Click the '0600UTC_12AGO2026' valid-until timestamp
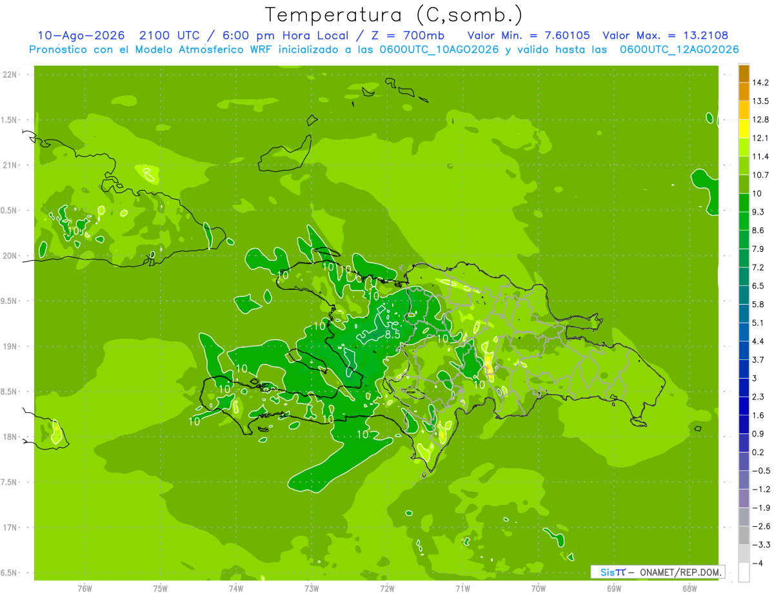This screenshot has width=774, height=597. (x=679, y=50)
